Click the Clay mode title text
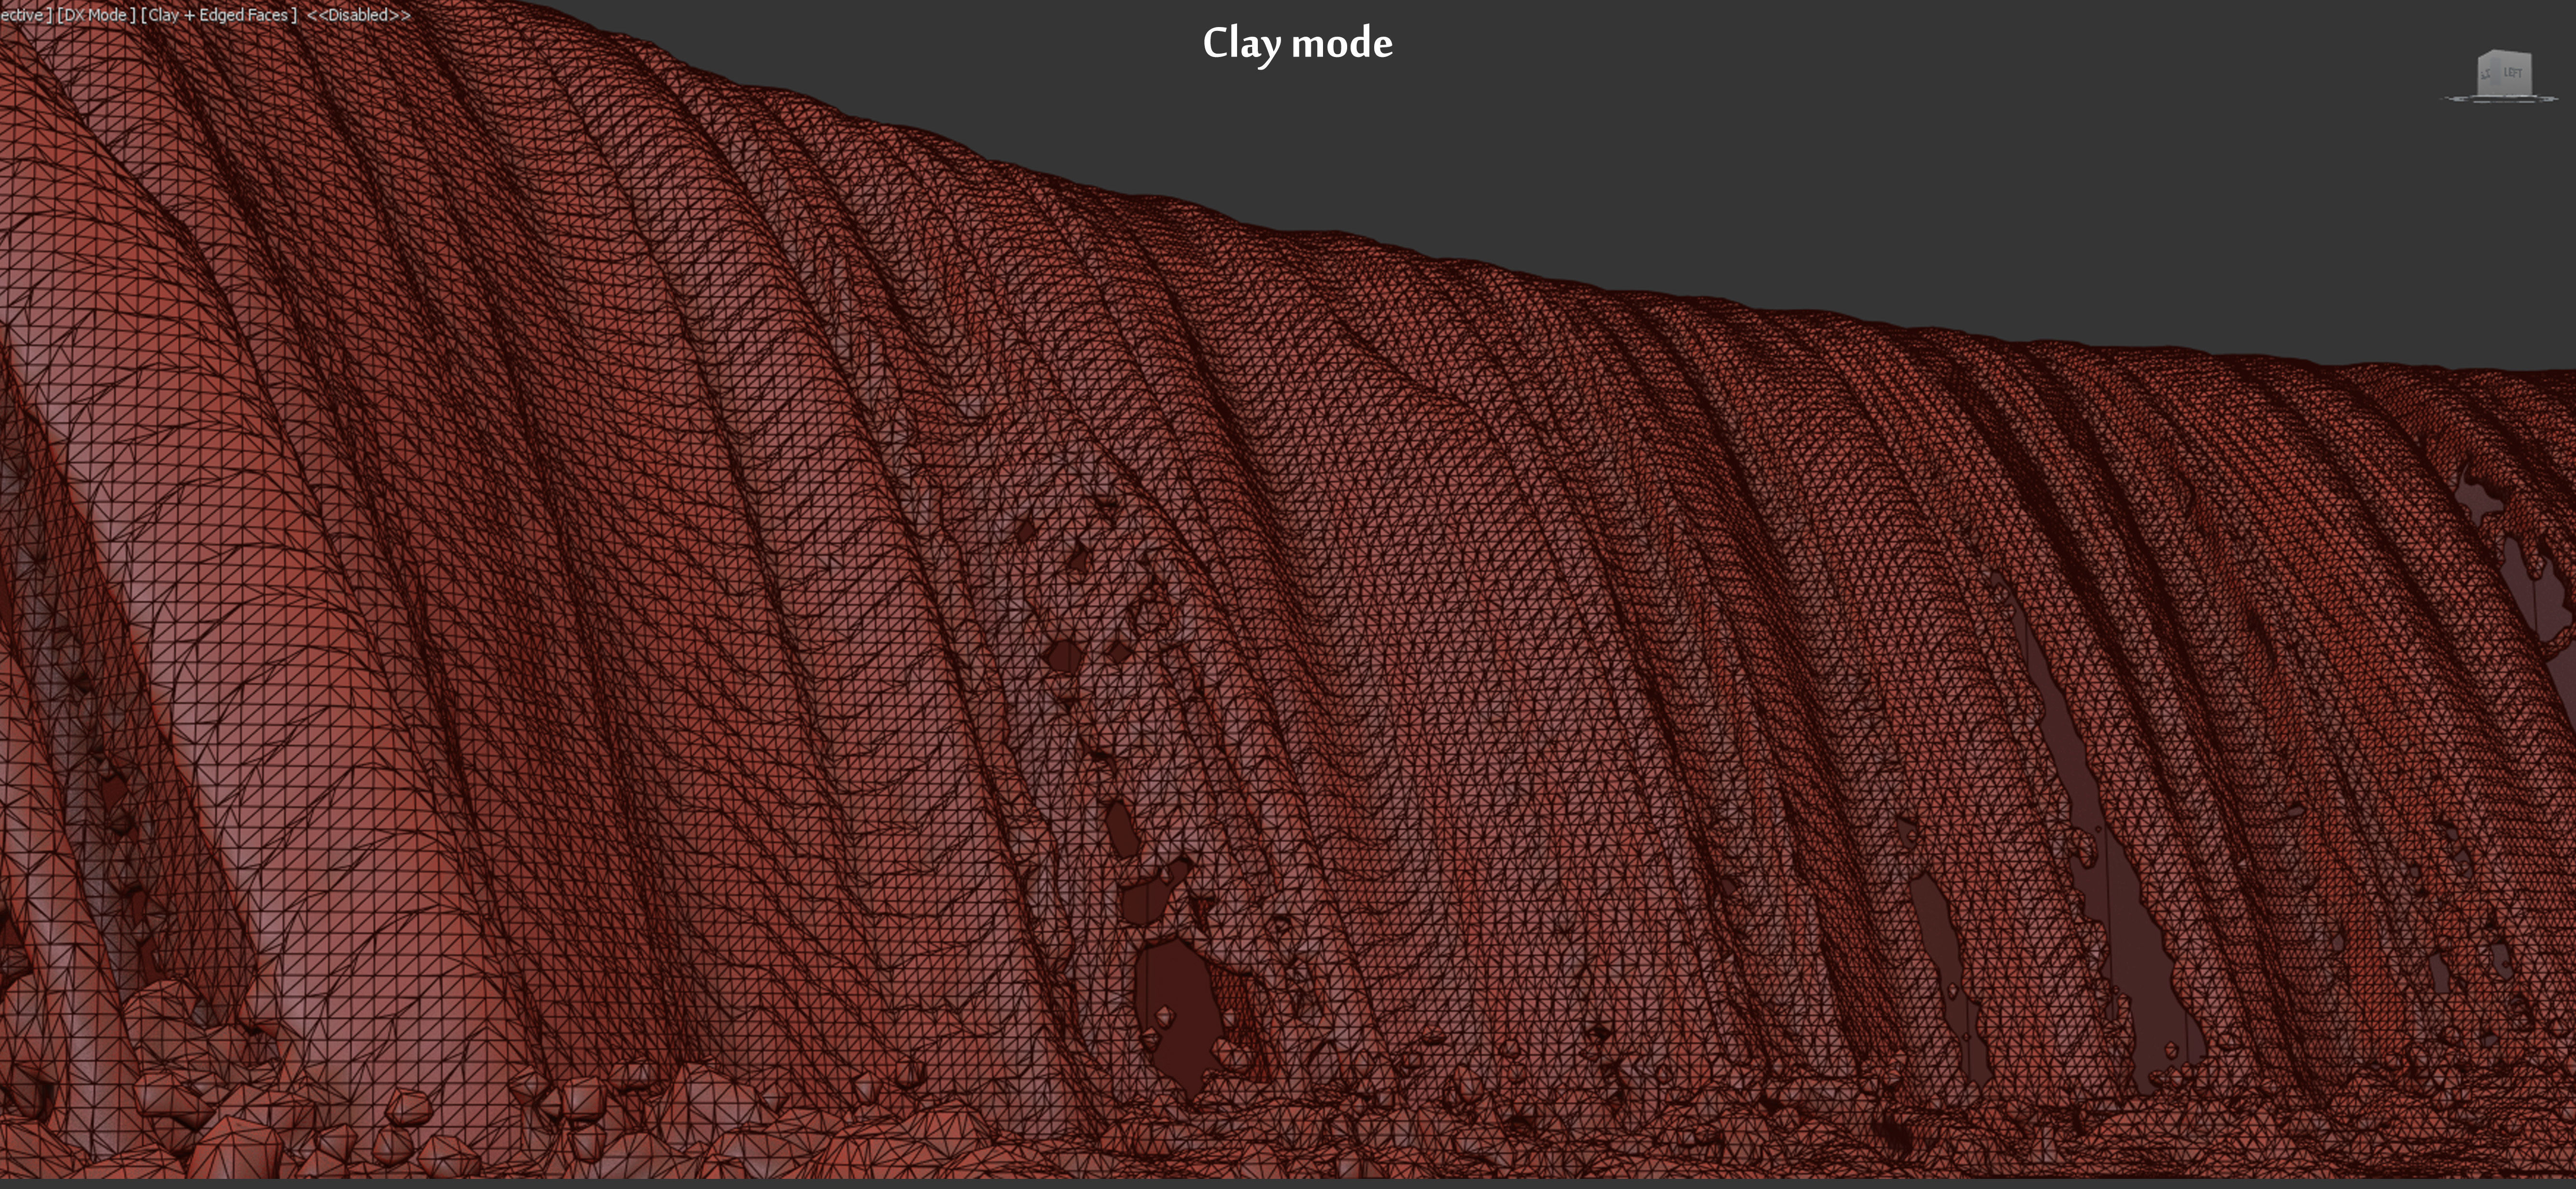 (x=1297, y=43)
